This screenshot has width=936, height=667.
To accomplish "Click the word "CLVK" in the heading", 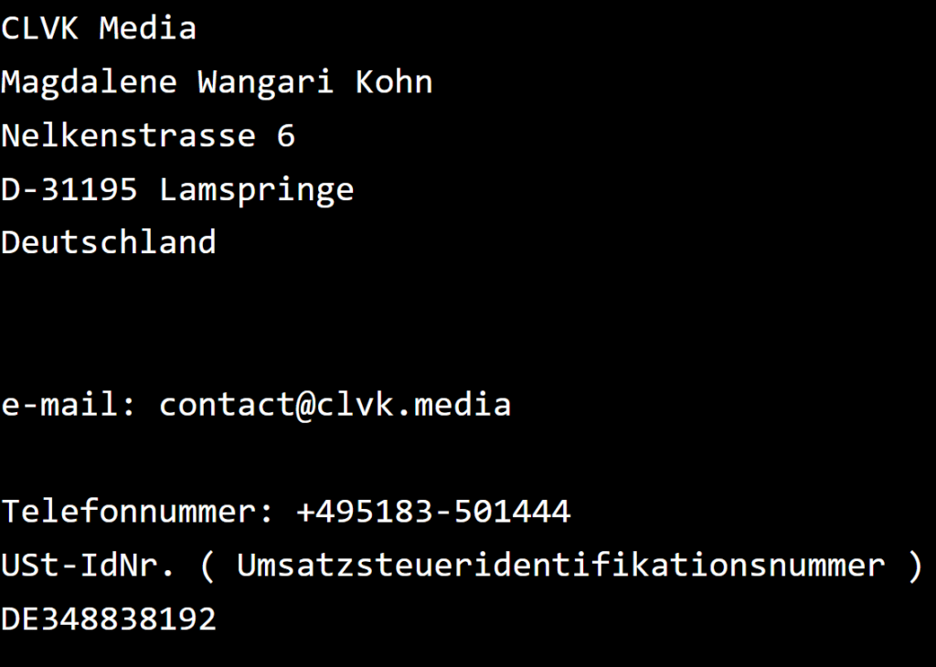I will click(x=39, y=28).
